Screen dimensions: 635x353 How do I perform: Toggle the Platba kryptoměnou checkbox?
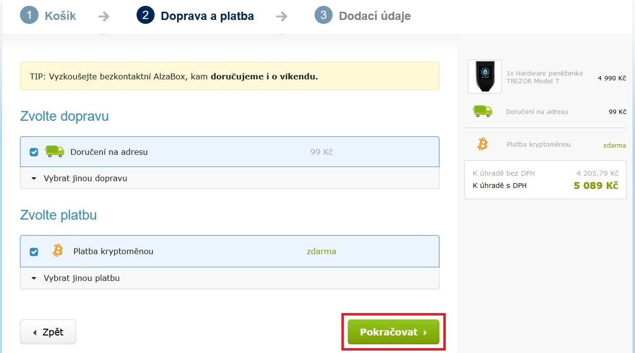(34, 252)
